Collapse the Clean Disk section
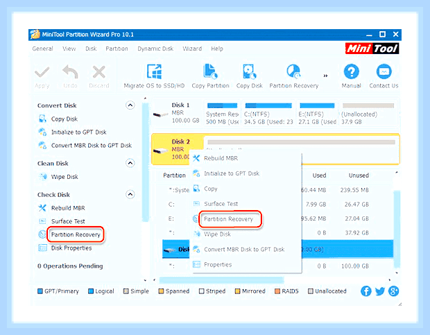The height and width of the screenshot is (335, 430). click(130, 164)
